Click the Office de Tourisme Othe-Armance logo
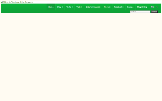Screen dimensions: 162x101 (17, 2)
